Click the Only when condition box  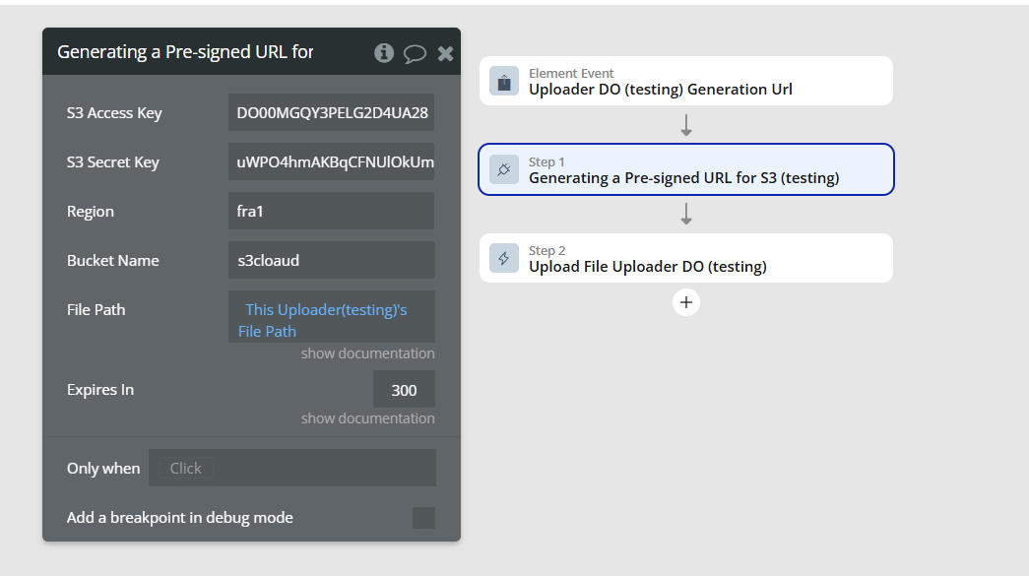(x=292, y=469)
